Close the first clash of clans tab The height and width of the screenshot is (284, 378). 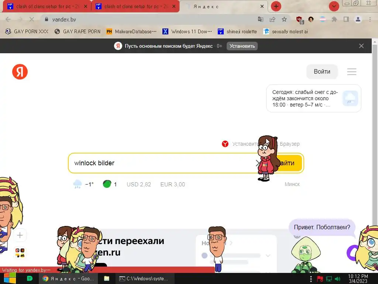coord(86,7)
